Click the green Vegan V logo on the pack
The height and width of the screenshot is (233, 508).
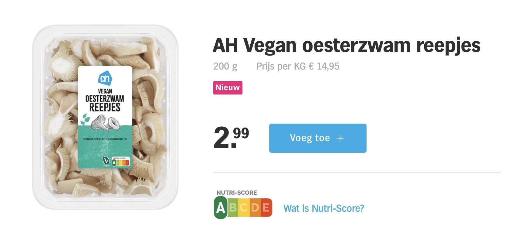[106, 161]
